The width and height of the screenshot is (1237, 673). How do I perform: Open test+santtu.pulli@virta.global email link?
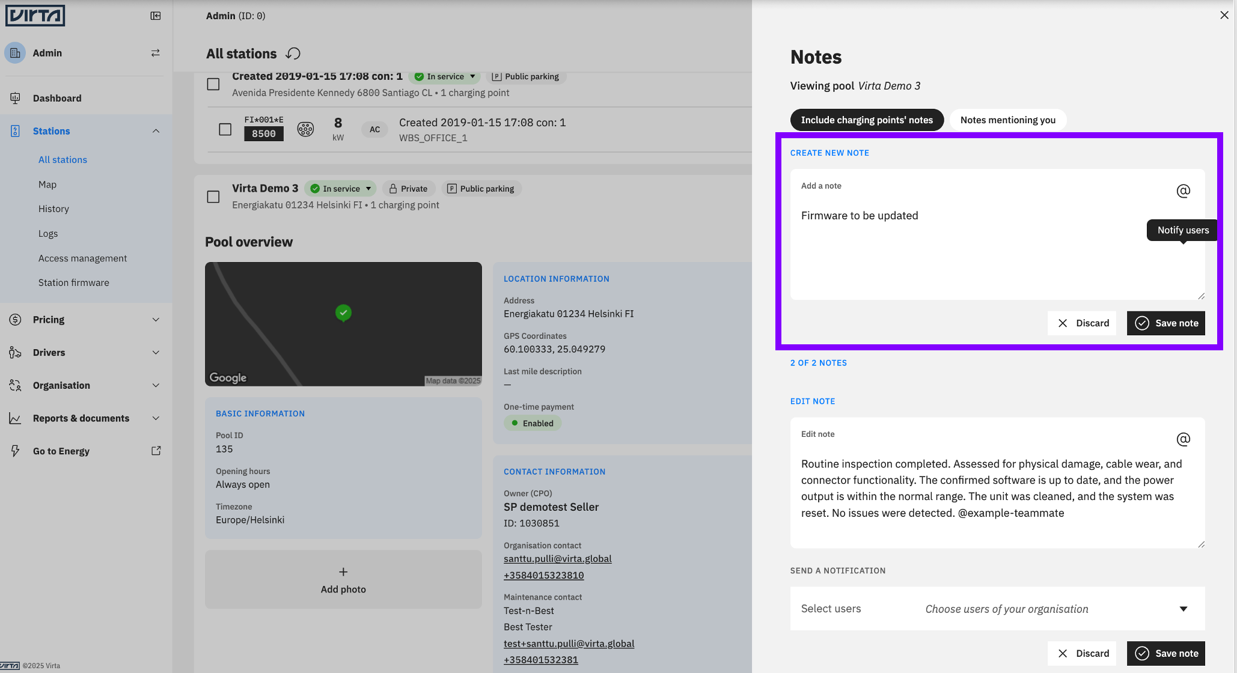(x=569, y=644)
